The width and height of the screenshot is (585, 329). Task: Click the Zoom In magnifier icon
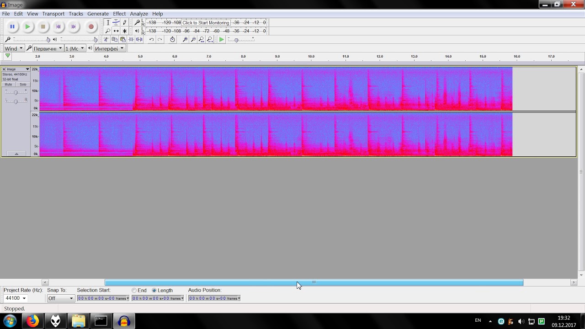185,40
